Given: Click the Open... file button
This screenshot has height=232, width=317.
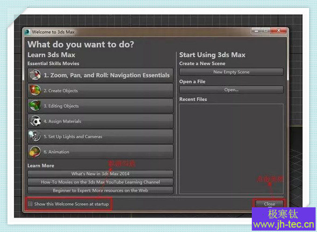Looking at the screenshot, I should click(231, 89).
